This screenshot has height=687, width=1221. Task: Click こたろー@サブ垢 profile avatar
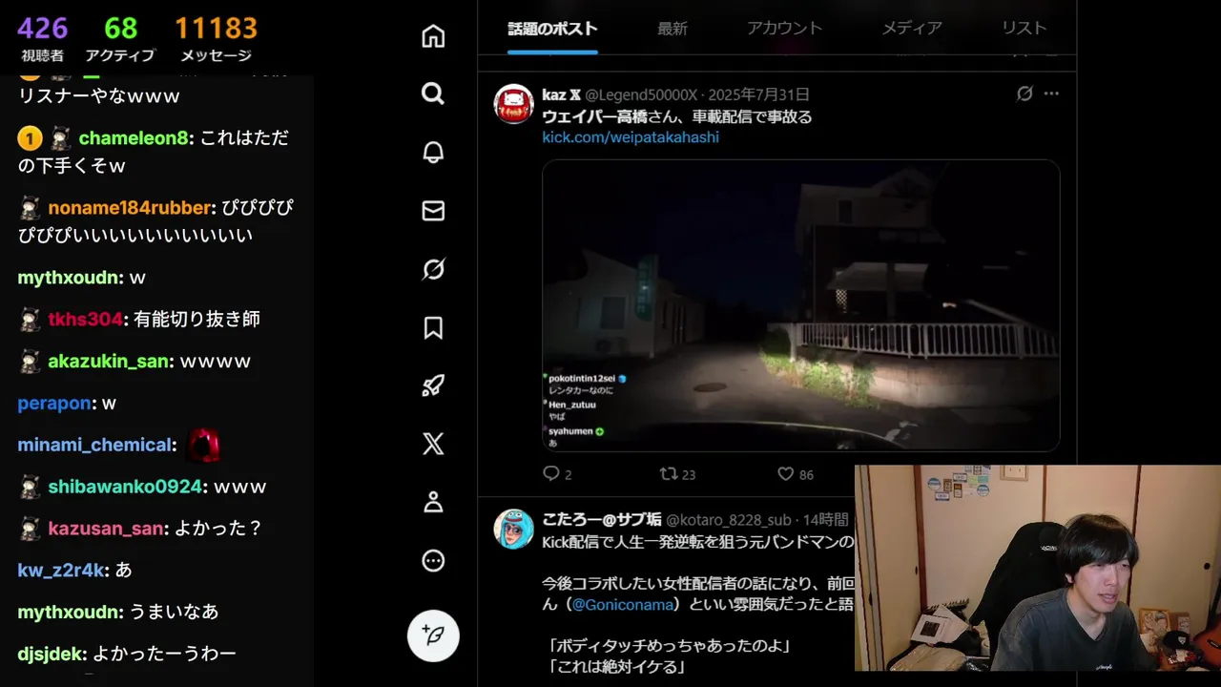513,529
